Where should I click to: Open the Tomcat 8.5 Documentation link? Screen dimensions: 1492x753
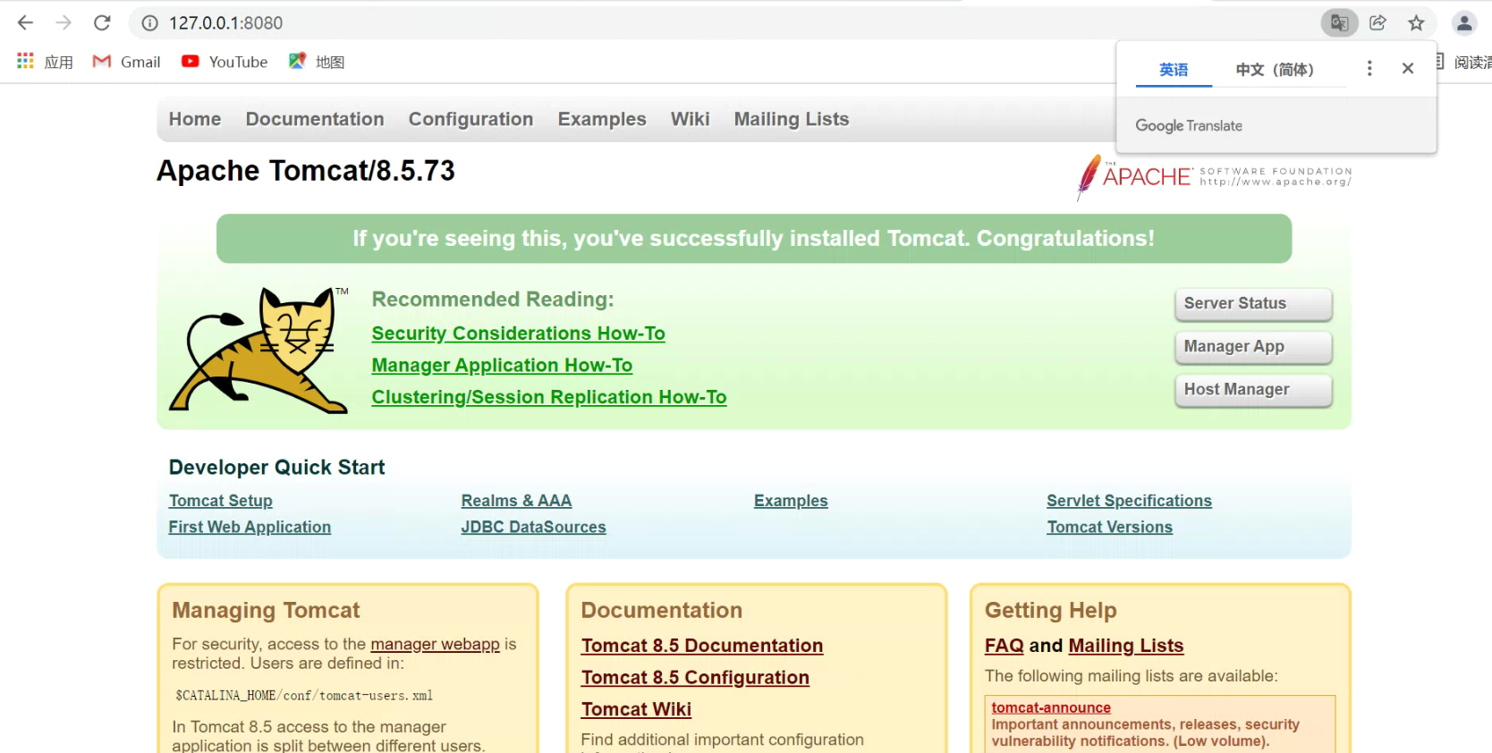[702, 646]
